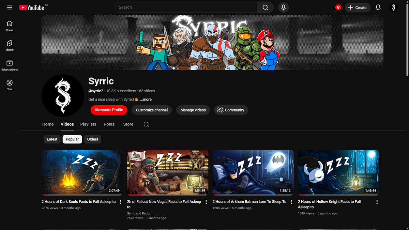The height and width of the screenshot is (230, 409).
Task: Open Subscriptions in sidebar
Action: (10, 65)
